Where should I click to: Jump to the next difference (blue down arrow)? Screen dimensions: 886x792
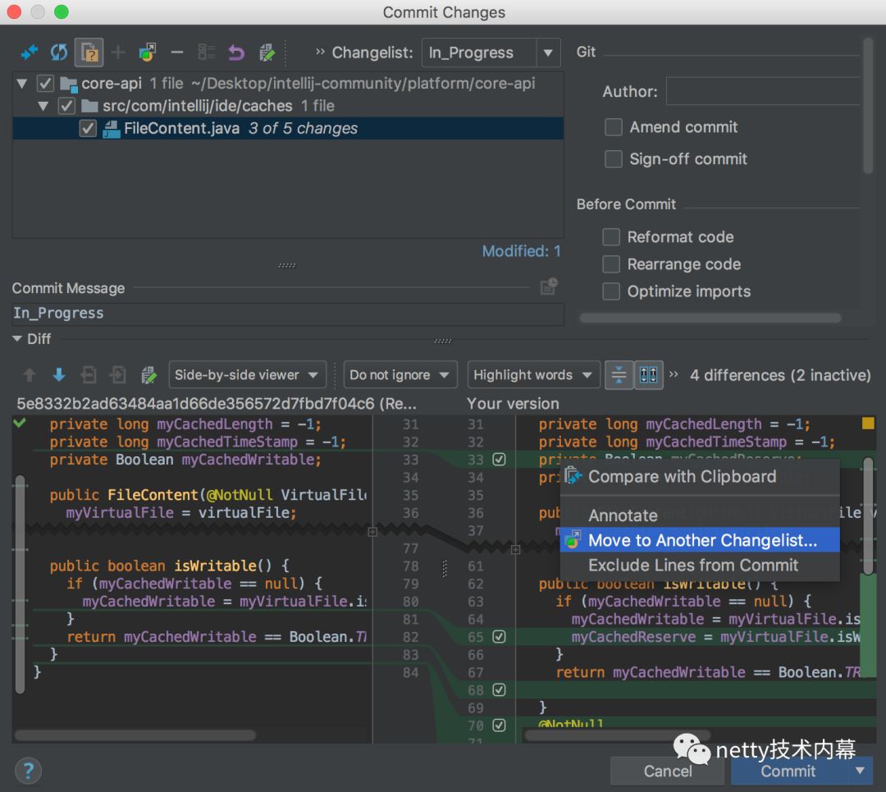(59, 375)
